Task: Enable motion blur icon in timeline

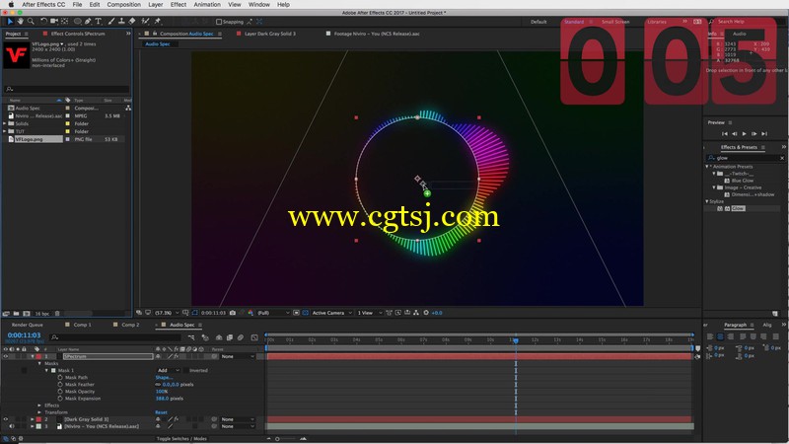Action: 241,337
